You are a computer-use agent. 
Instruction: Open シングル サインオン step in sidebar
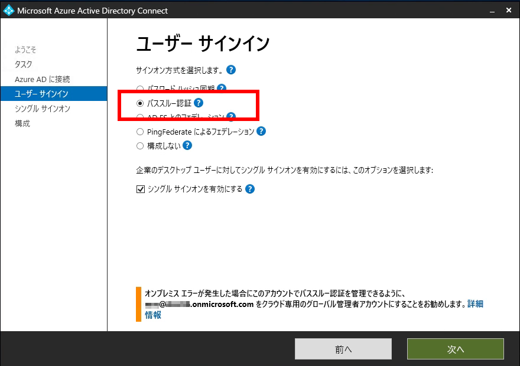click(x=43, y=109)
